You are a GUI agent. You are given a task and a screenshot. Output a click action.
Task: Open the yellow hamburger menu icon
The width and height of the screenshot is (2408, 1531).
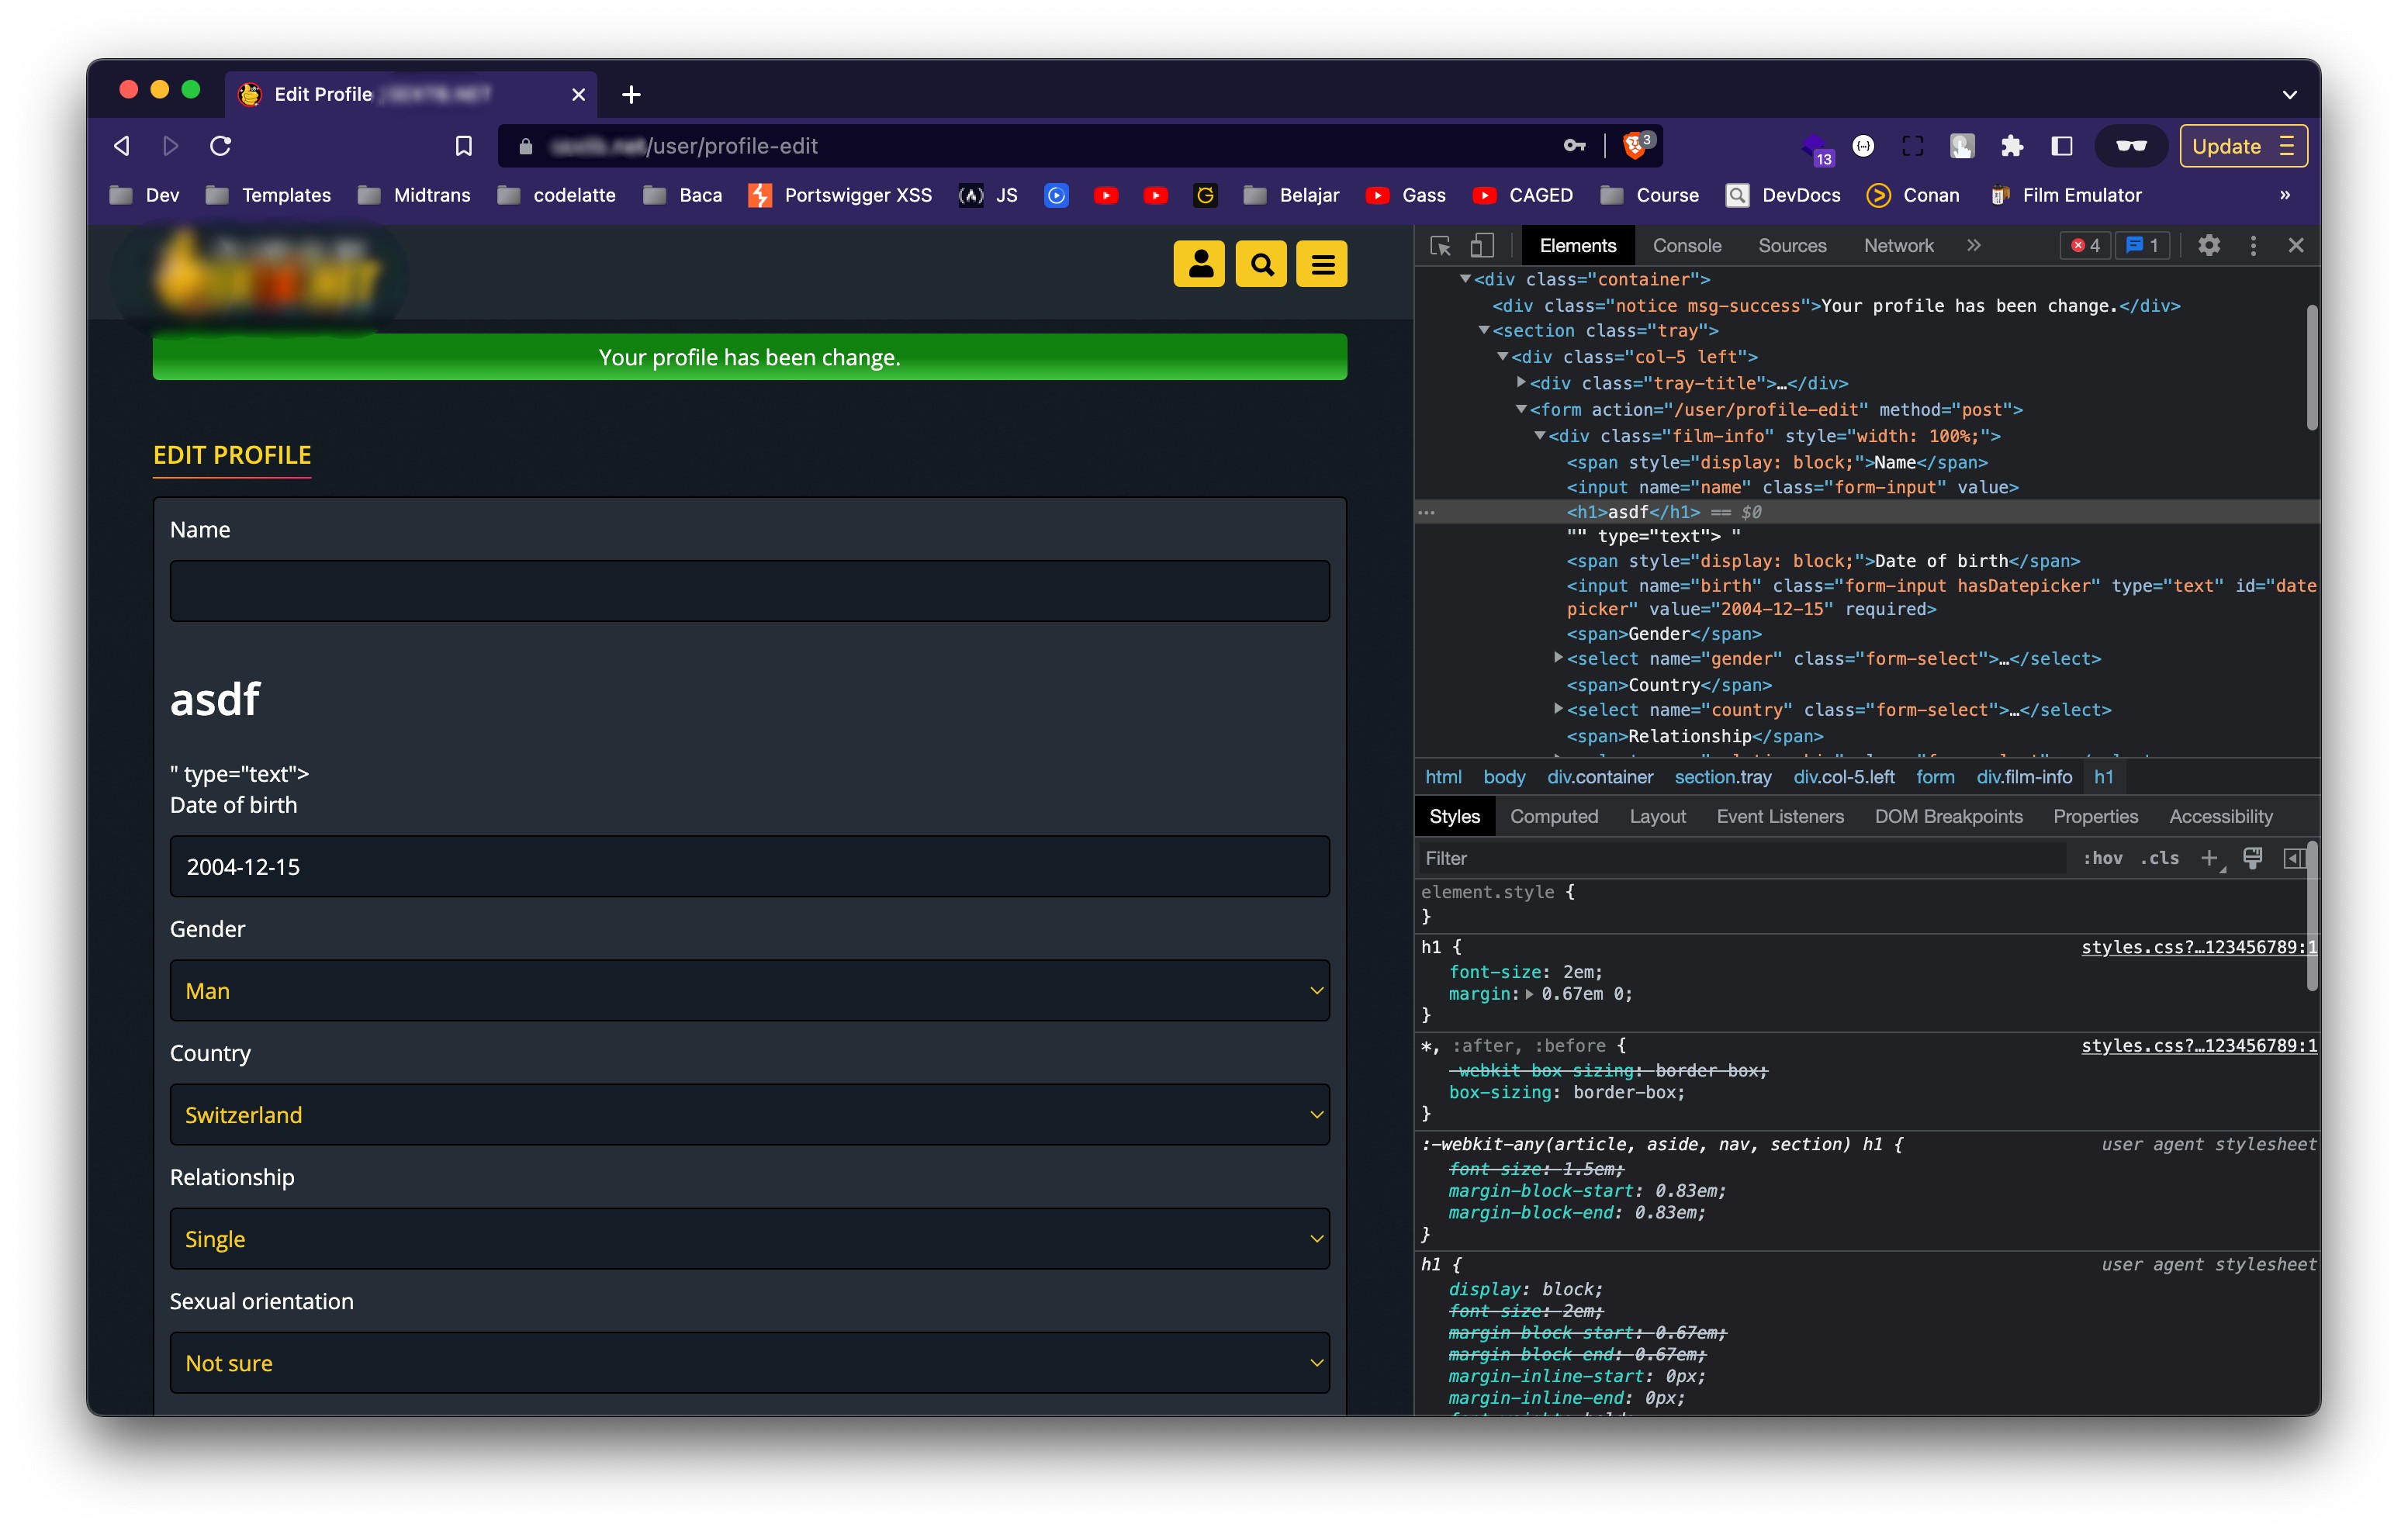(1321, 264)
